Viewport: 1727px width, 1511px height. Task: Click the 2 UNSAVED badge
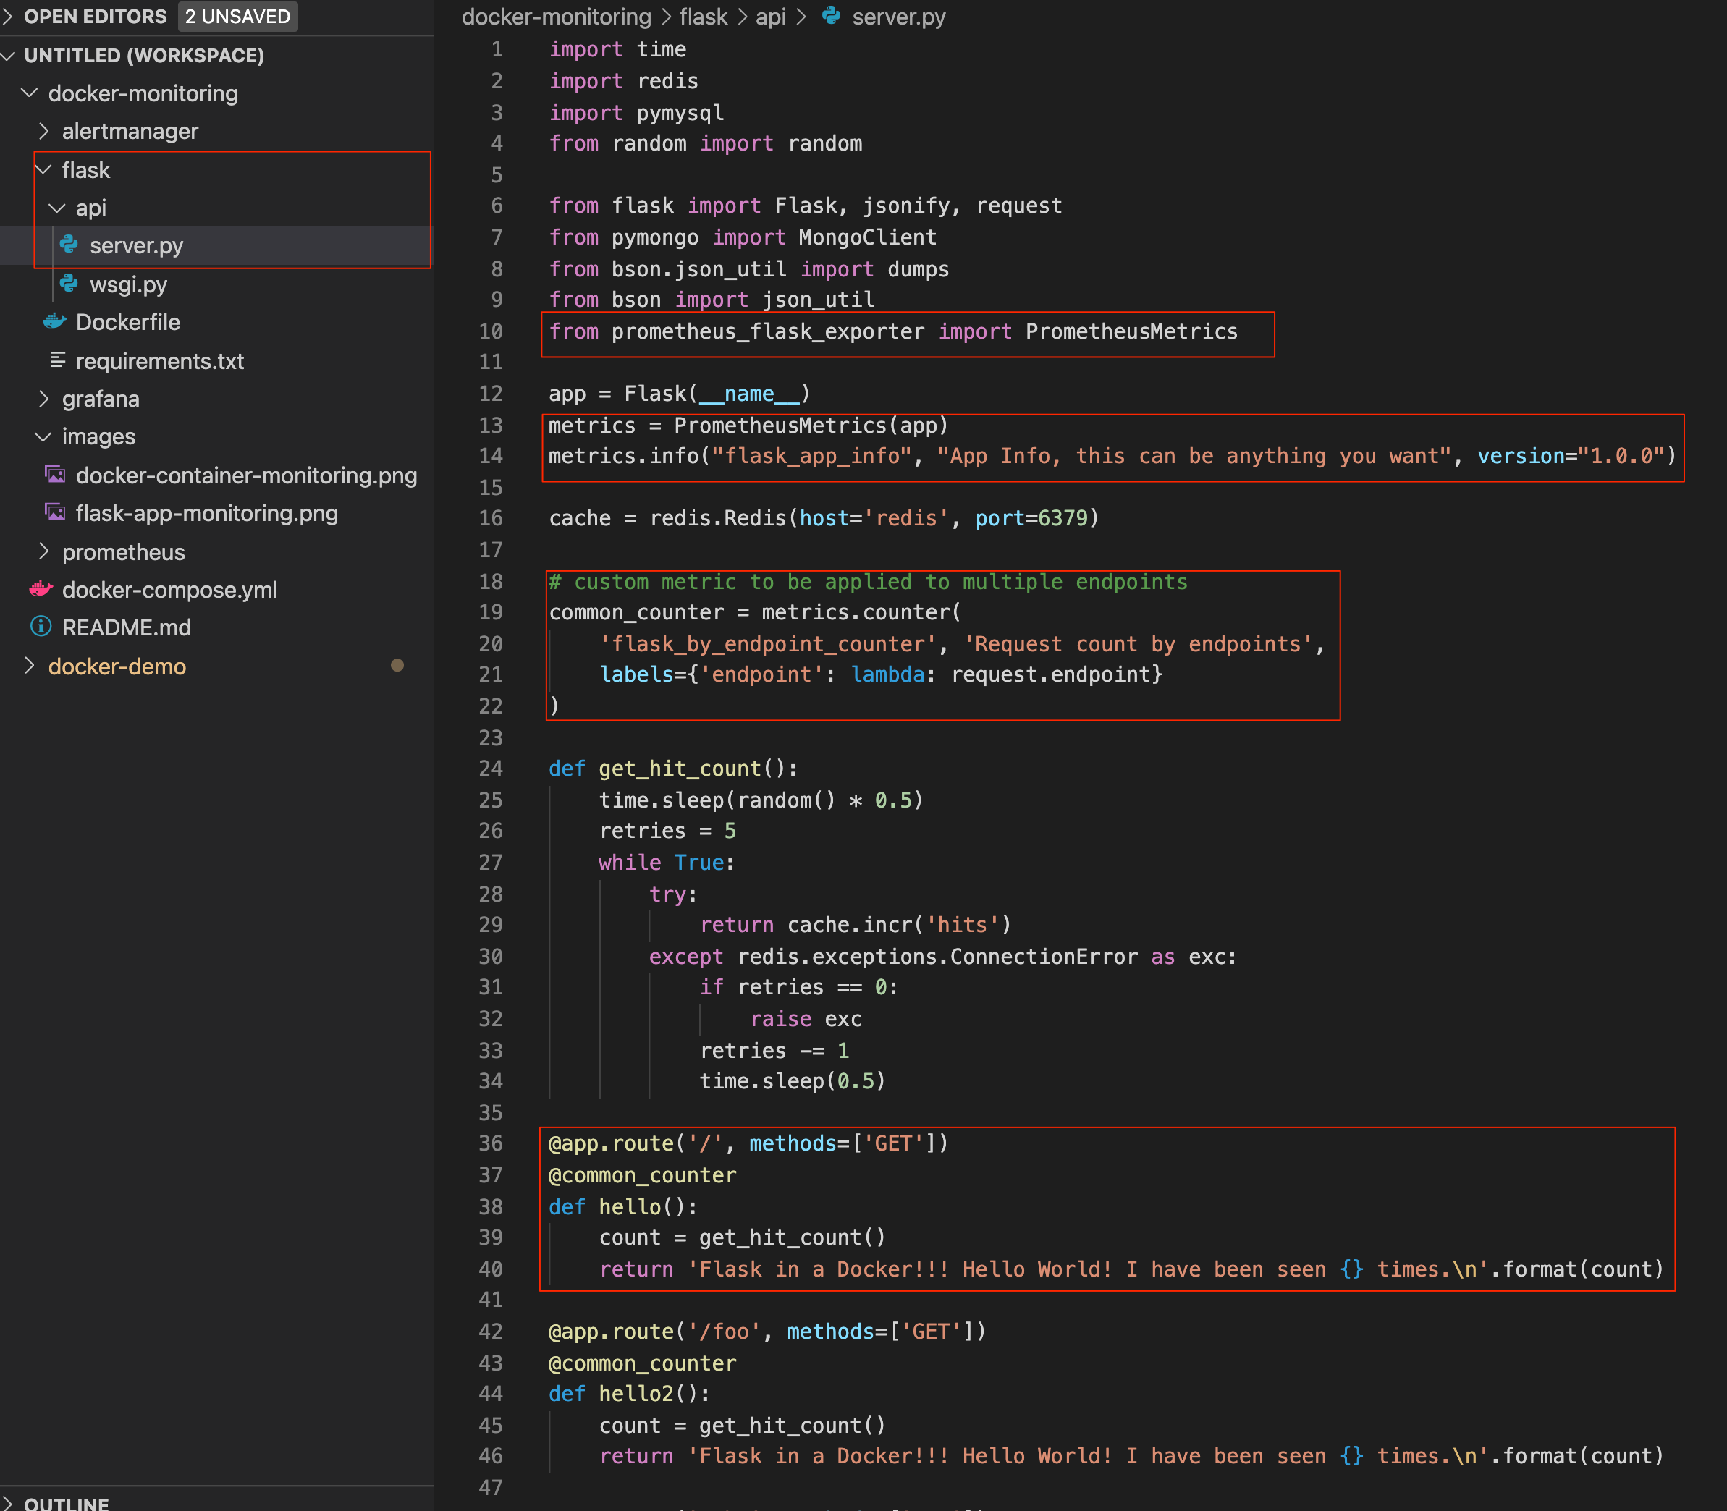(238, 16)
